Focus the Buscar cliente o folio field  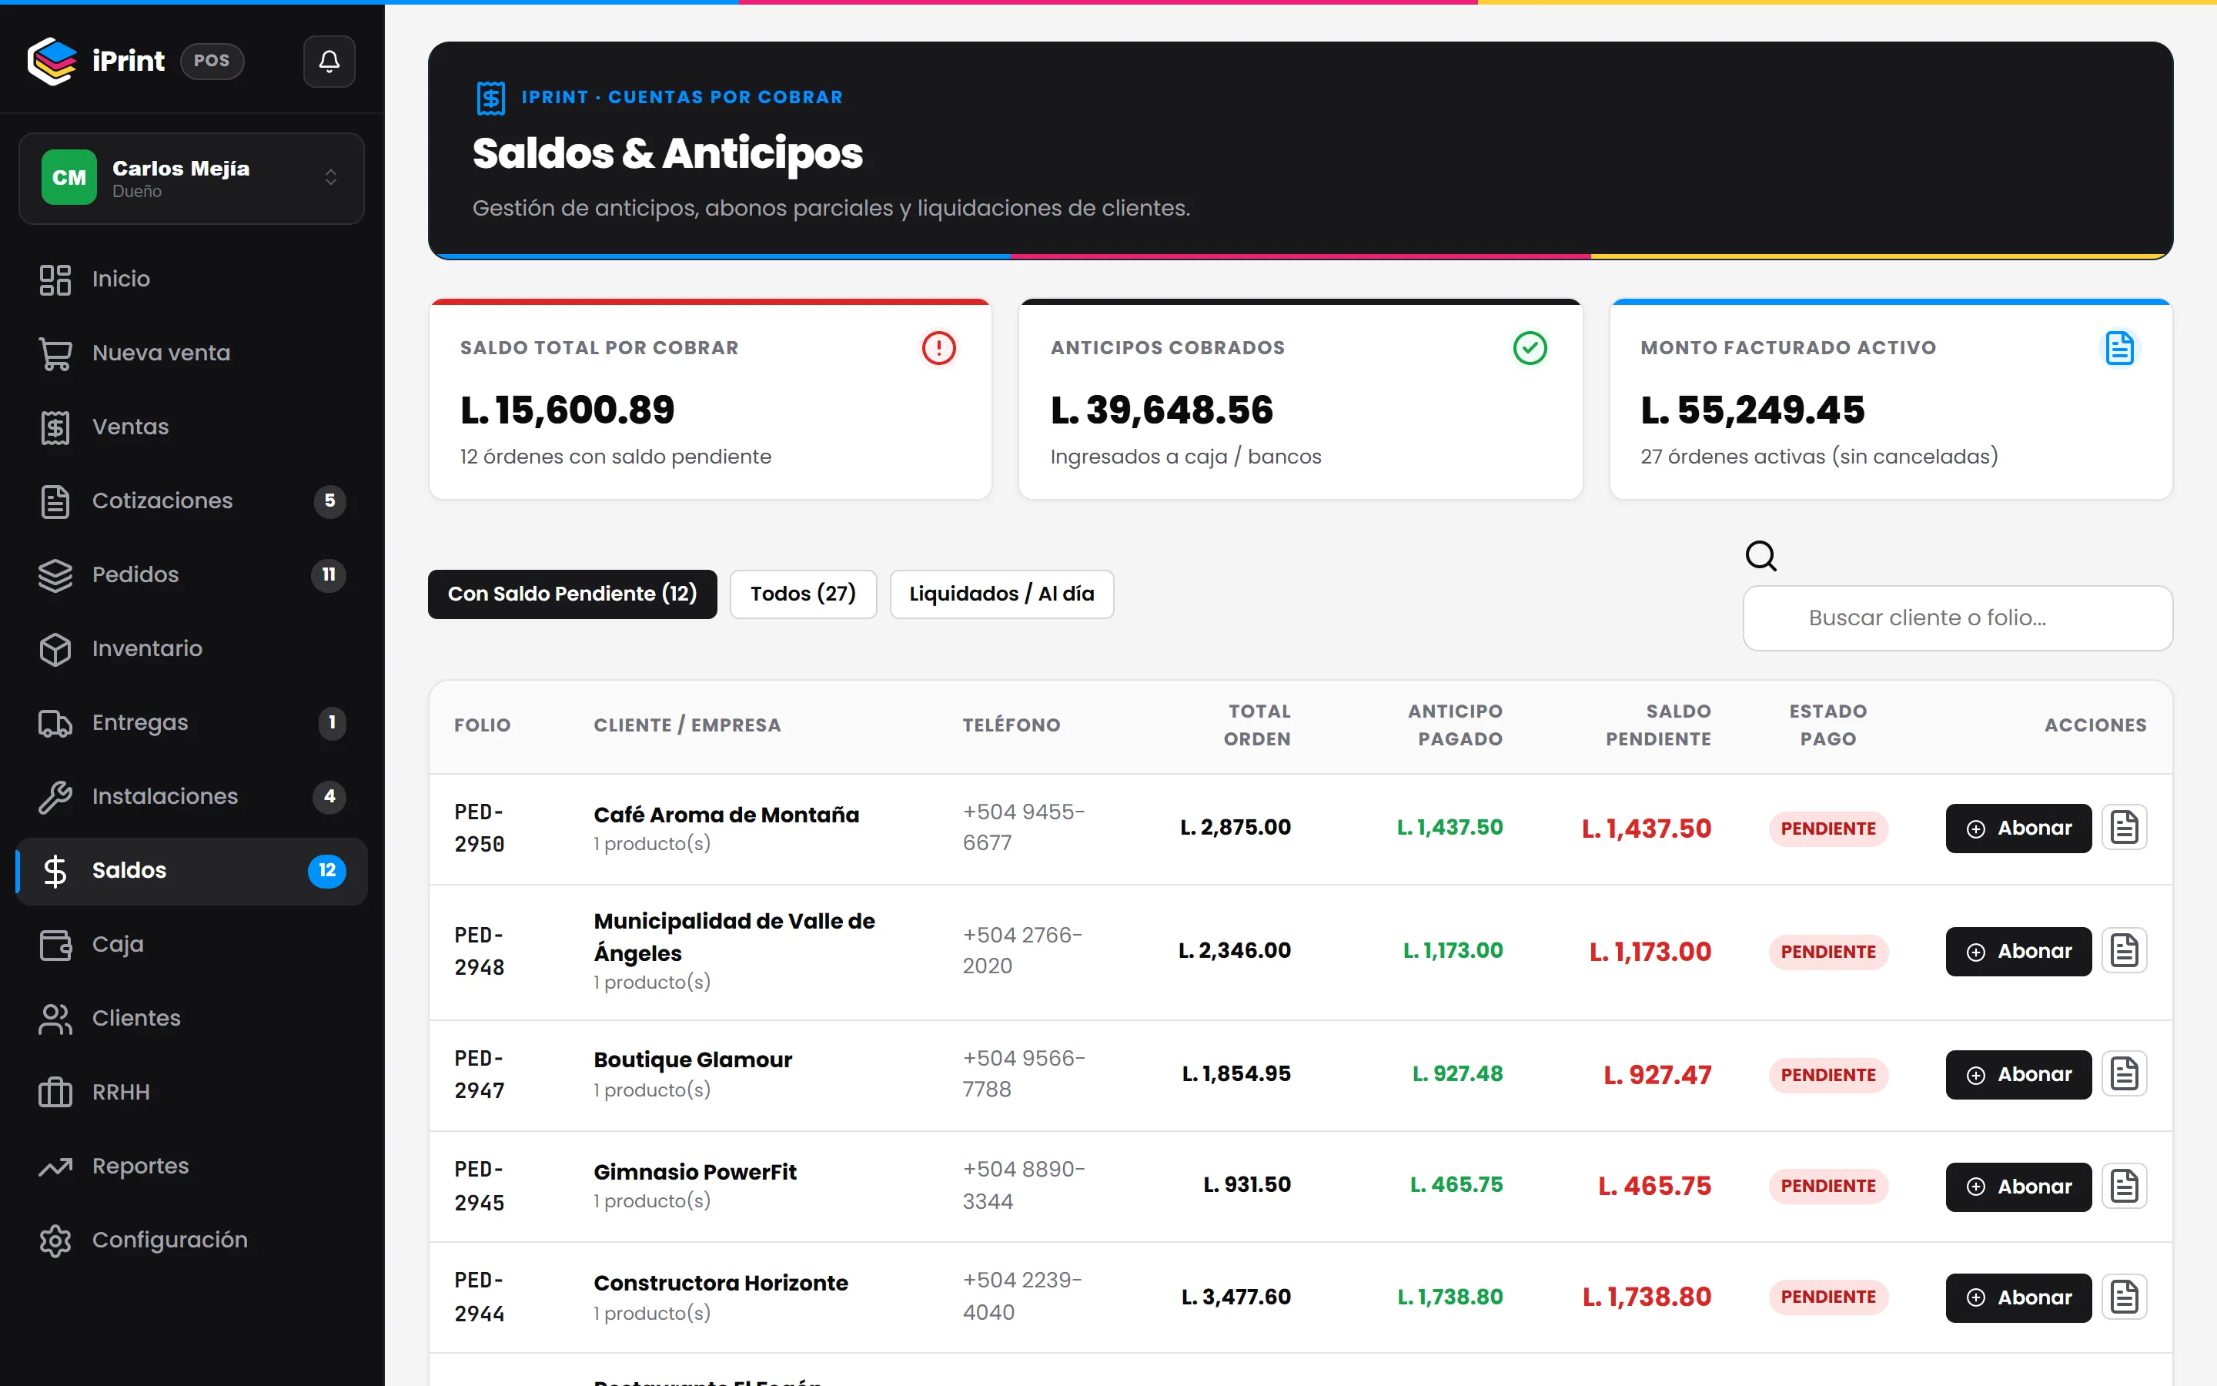point(1958,619)
